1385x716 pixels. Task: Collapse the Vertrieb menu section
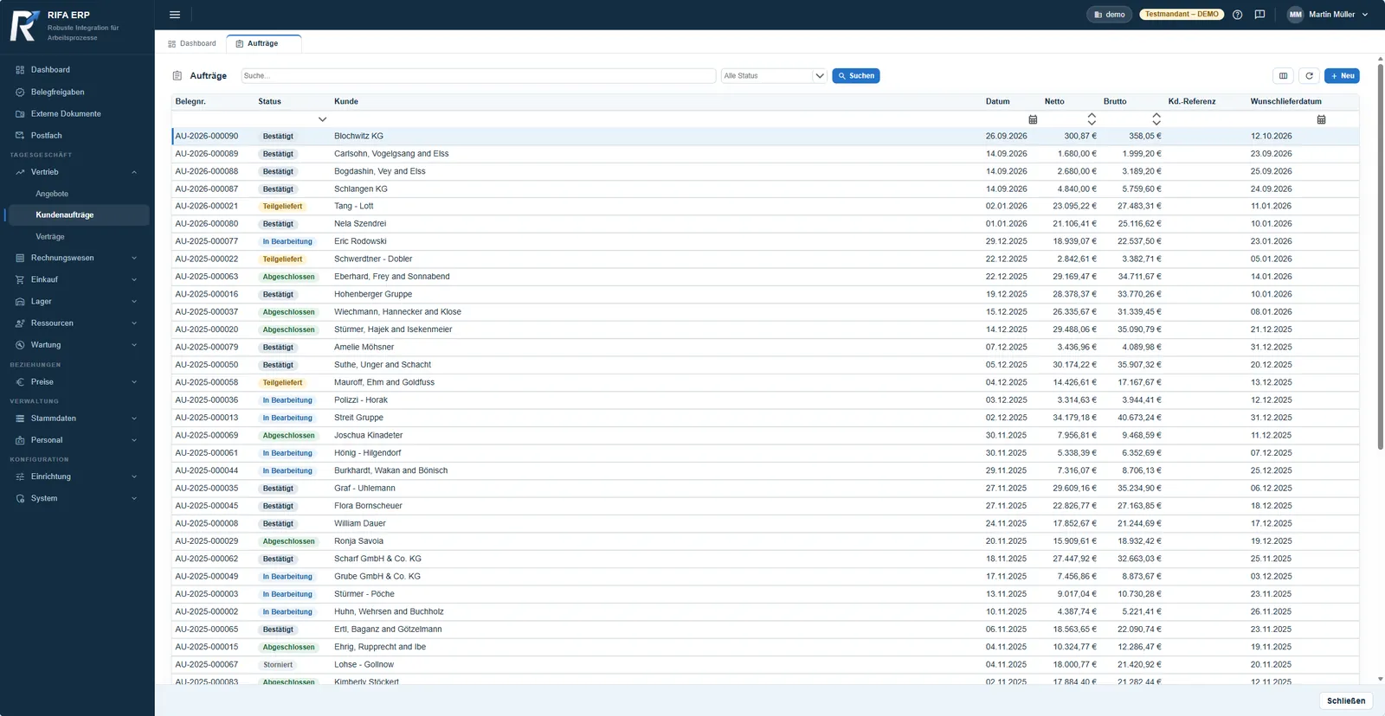coord(134,172)
